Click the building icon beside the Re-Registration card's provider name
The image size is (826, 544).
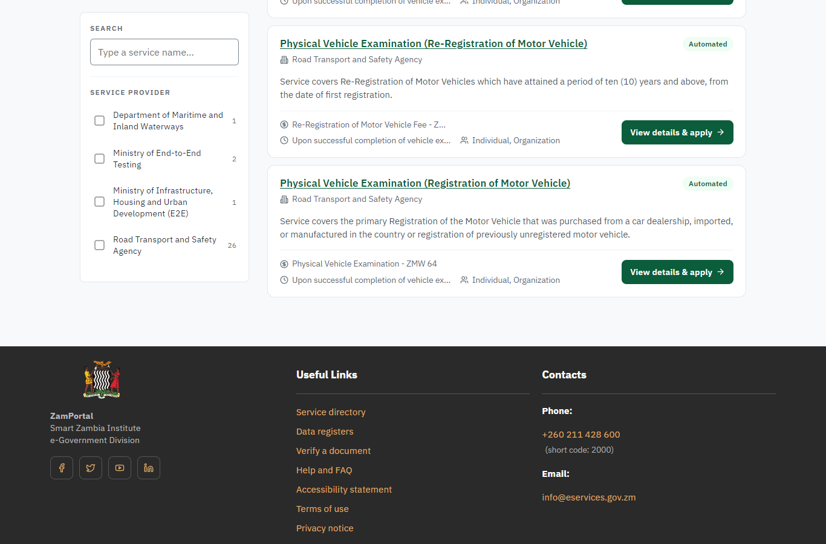coord(284,60)
